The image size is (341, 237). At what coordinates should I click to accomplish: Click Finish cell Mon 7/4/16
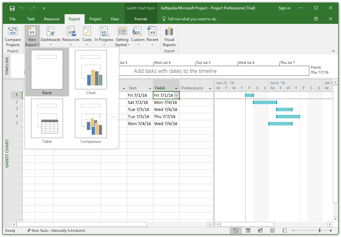pyautogui.click(x=166, y=102)
